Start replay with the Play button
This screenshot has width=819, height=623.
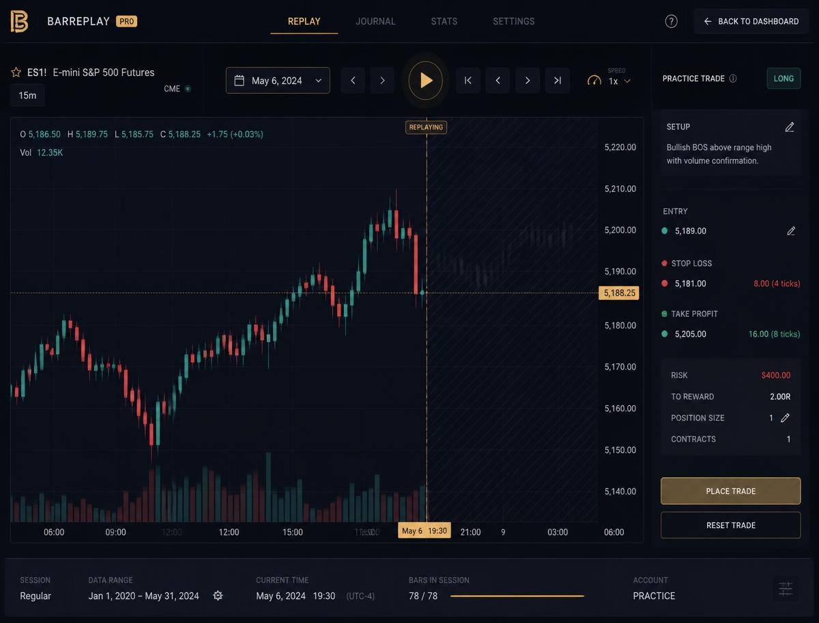[x=426, y=81]
